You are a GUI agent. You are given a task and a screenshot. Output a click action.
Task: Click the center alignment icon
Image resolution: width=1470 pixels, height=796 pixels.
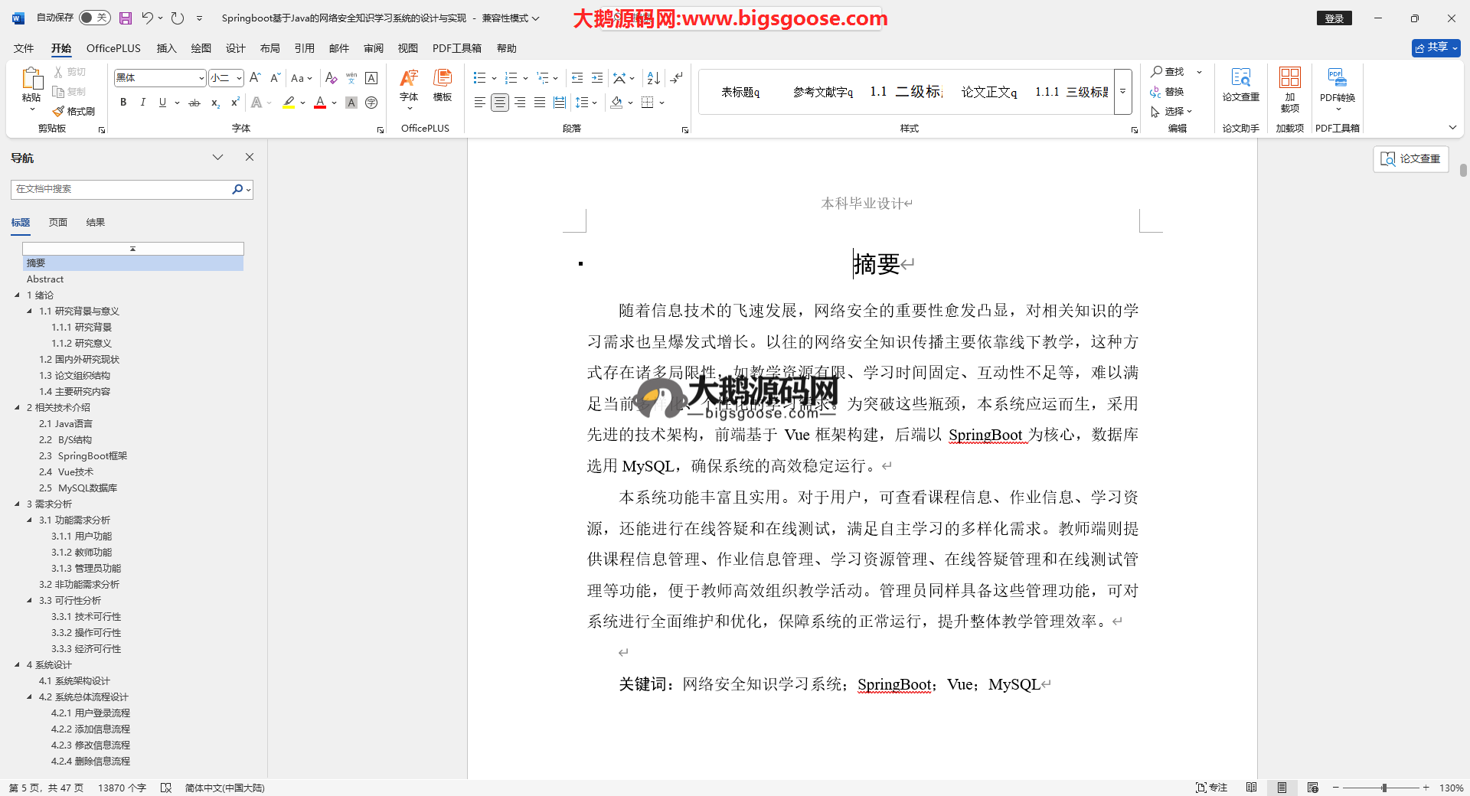499,103
